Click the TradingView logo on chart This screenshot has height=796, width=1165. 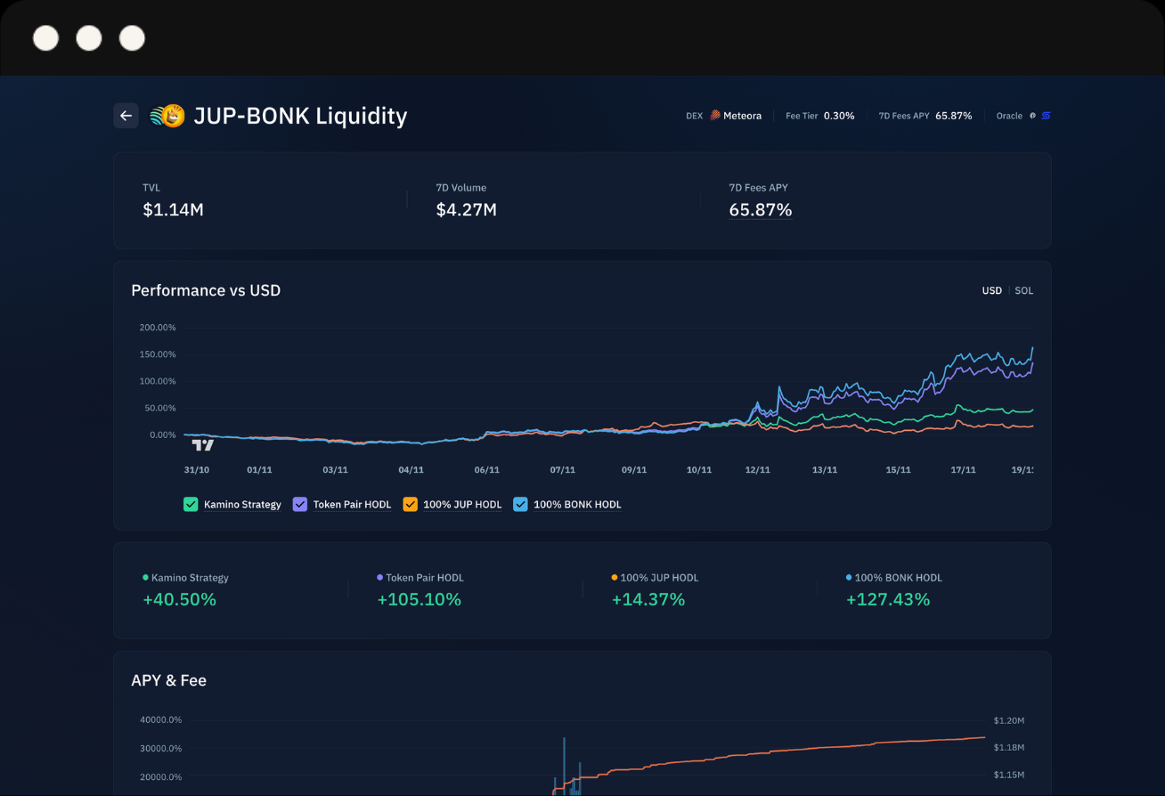[203, 445]
